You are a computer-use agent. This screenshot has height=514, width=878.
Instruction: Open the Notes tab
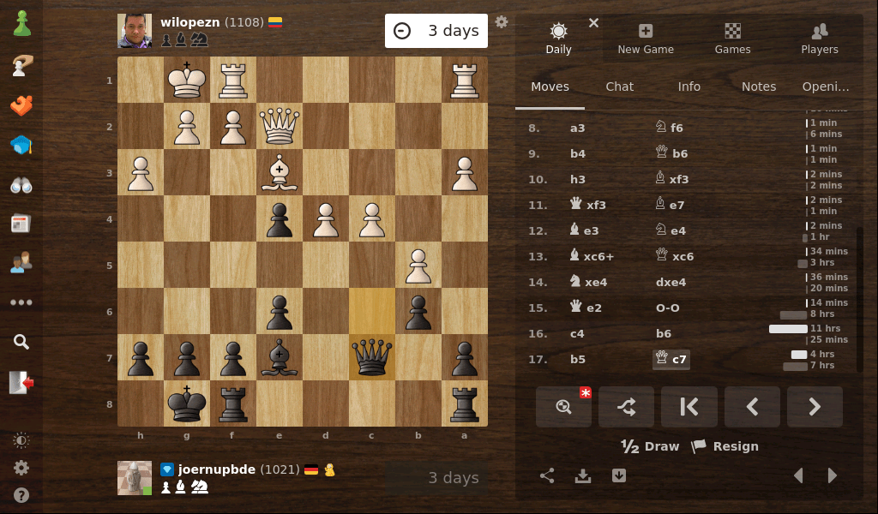(758, 87)
